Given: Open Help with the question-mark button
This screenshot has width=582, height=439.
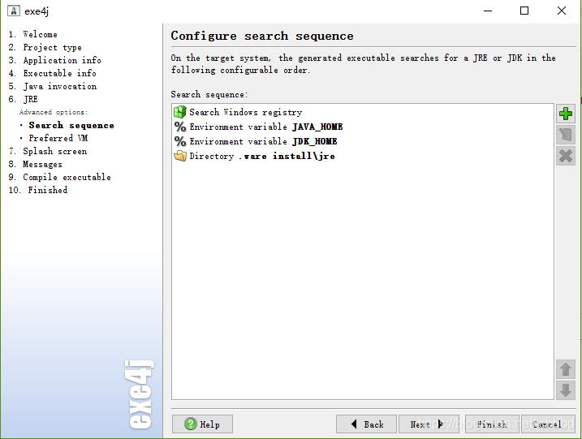Looking at the screenshot, I should pyautogui.click(x=202, y=424).
